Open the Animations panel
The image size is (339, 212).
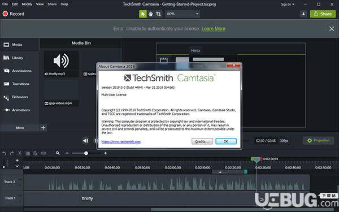(x=19, y=110)
